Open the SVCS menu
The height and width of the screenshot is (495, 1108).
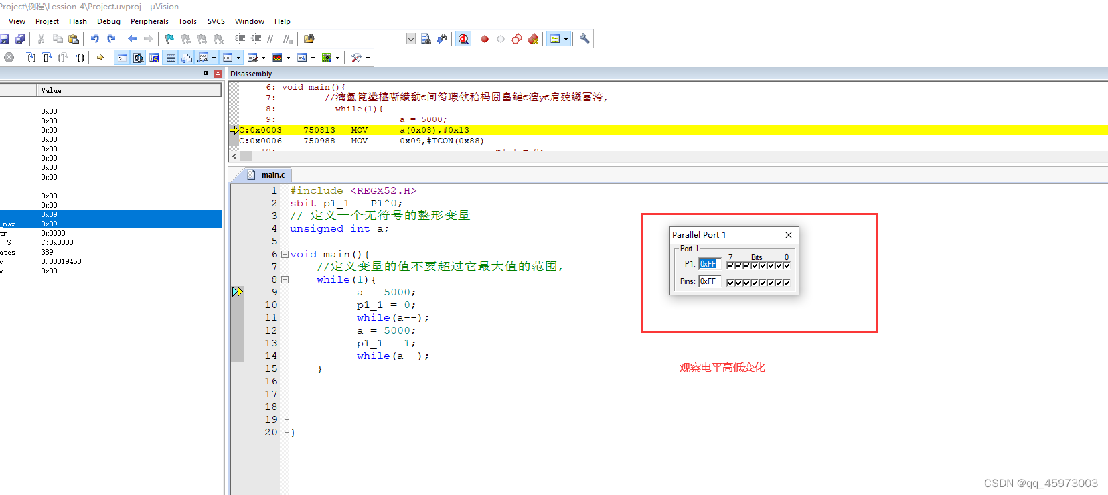(x=216, y=21)
